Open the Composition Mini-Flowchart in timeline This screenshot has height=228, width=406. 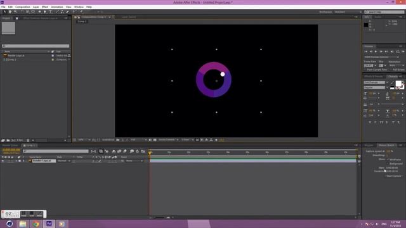coord(93,151)
